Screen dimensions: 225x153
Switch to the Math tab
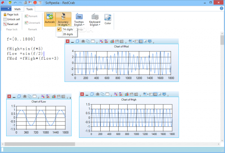[x=18, y=9]
